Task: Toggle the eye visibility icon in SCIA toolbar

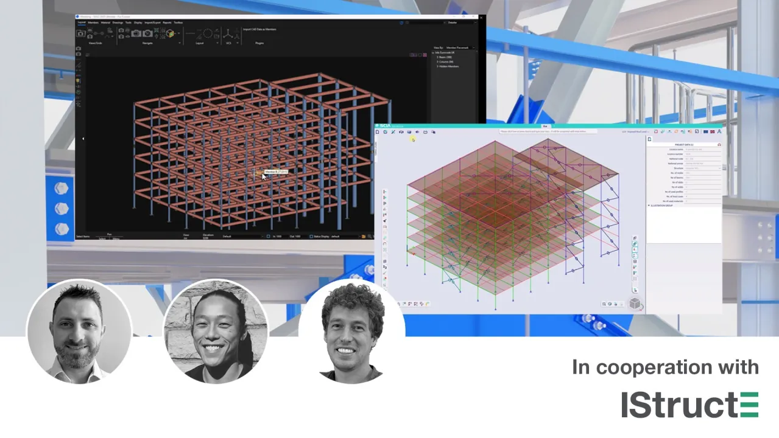Action: pos(417,131)
